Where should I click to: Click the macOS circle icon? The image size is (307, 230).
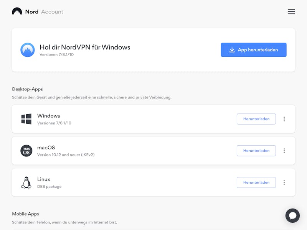pyautogui.click(x=26, y=151)
